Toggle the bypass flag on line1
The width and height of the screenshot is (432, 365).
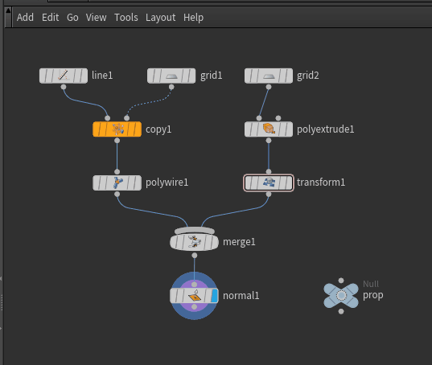[x=43, y=76]
